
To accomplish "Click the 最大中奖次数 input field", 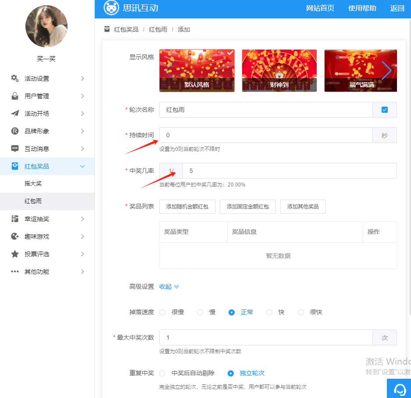I will click(x=266, y=337).
